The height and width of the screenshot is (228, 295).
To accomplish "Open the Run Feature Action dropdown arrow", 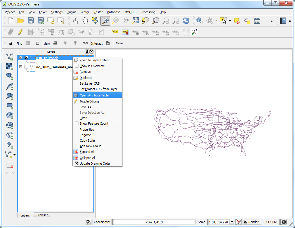I will tap(216, 21).
